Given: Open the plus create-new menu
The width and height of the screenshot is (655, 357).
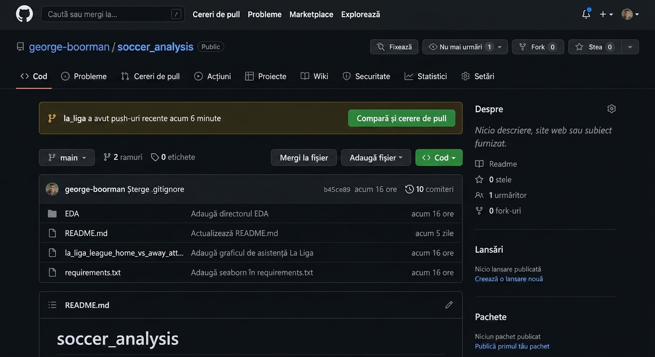Looking at the screenshot, I should coord(606,14).
